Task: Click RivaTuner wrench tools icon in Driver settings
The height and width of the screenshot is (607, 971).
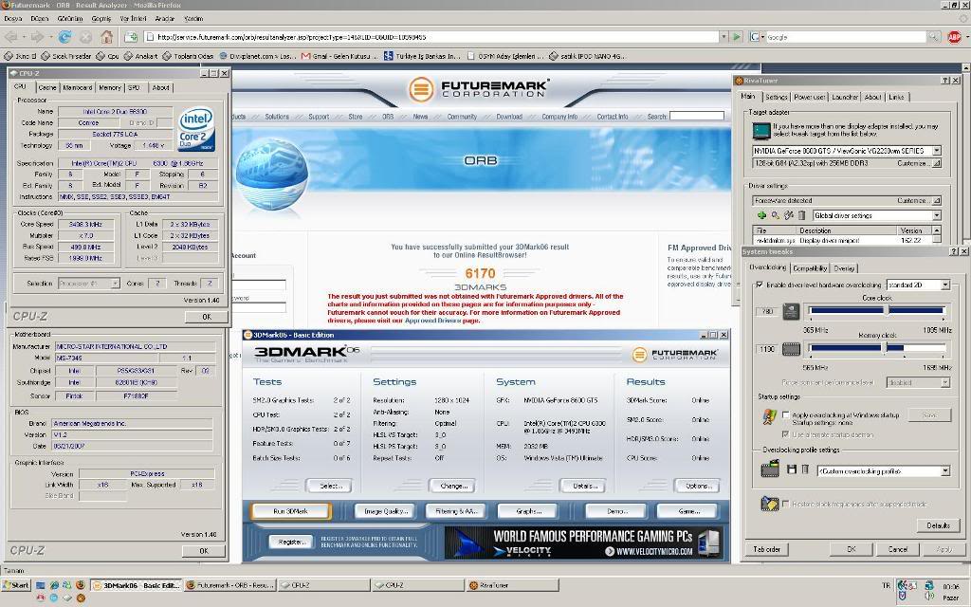Action: [788, 215]
